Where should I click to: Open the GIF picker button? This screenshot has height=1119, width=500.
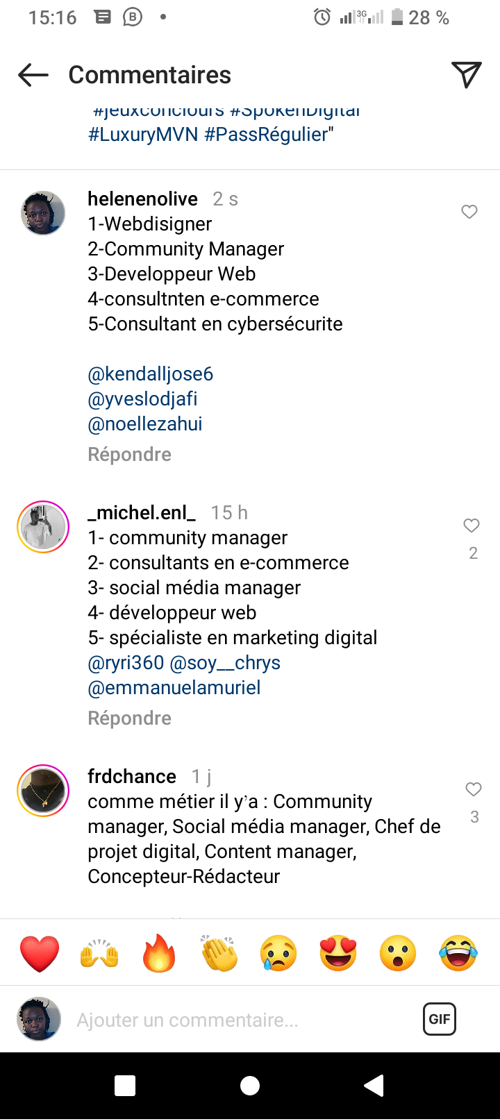click(x=439, y=1019)
